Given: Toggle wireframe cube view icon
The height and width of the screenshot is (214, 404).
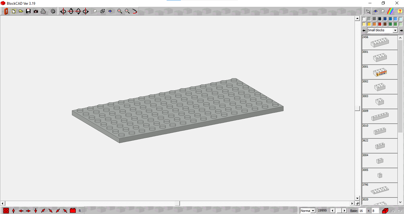Looking at the screenshot, I should pos(103,11).
